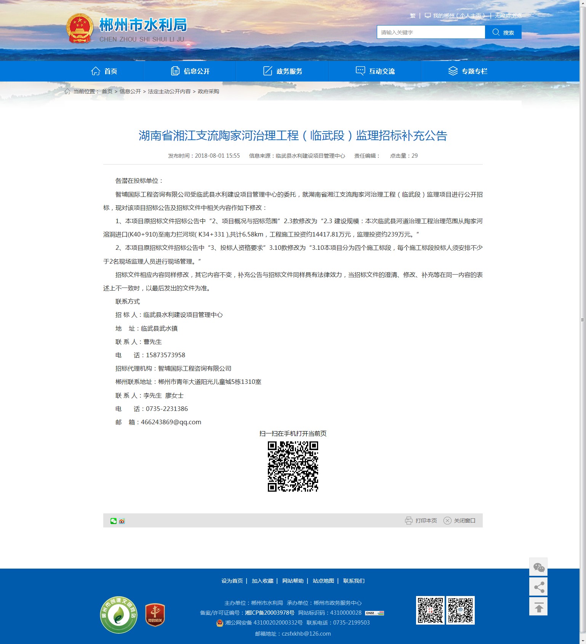Open the 信息公开 navigation menu item
Image resolution: width=586 pixels, height=644 pixels.
190,71
